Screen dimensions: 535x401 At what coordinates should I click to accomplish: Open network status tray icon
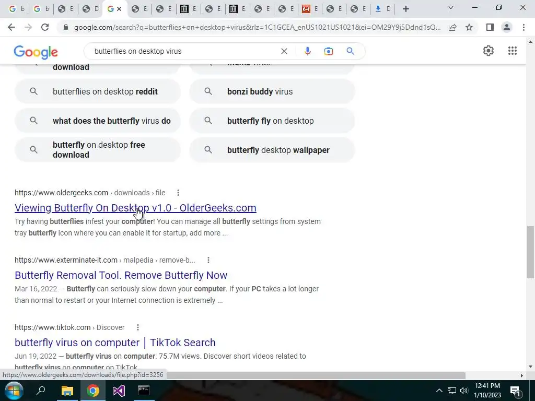tap(452, 391)
